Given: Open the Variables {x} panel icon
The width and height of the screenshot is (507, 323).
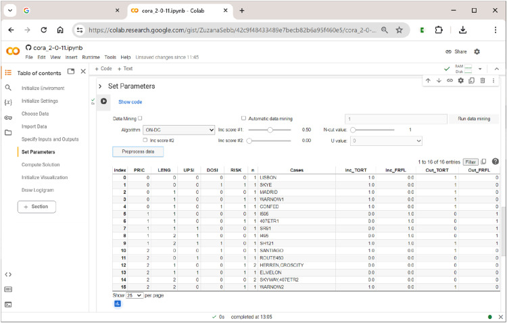Looking at the screenshot, I should 8,103.
